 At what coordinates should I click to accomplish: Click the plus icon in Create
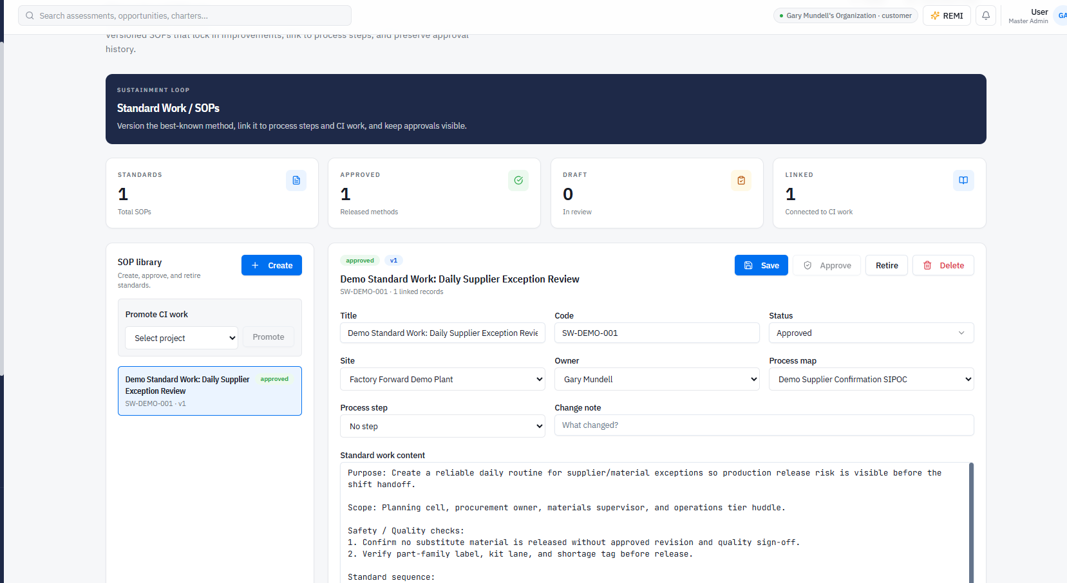(255, 265)
